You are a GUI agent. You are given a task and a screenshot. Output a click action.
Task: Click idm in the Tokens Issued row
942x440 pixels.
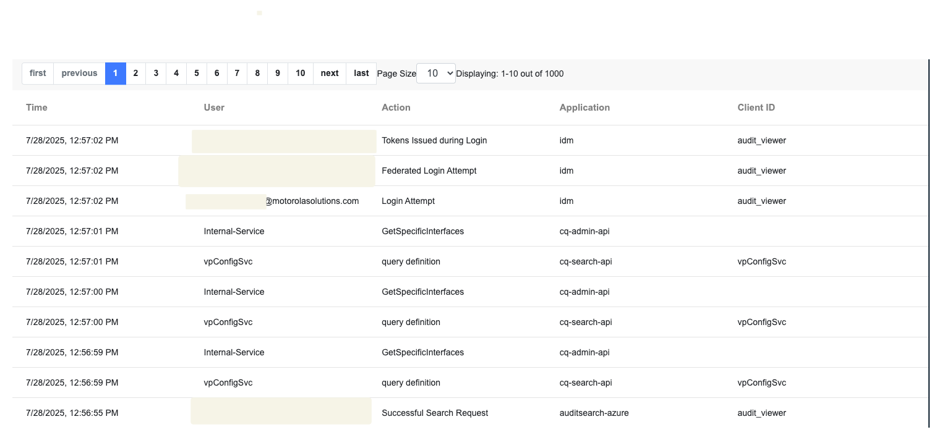(567, 140)
